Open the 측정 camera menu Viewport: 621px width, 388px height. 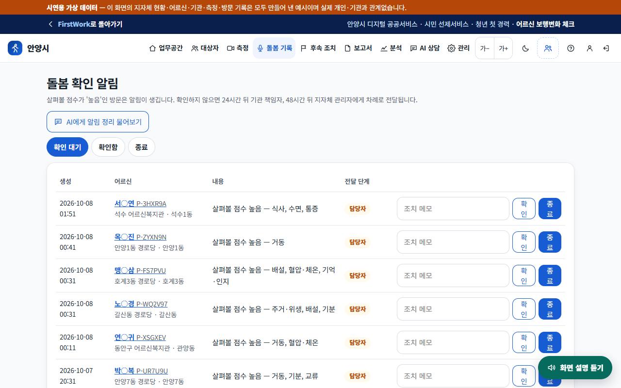[238, 48]
